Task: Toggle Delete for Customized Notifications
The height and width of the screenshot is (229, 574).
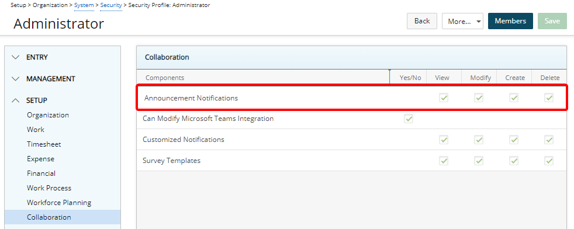Action: (x=549, y=140)
